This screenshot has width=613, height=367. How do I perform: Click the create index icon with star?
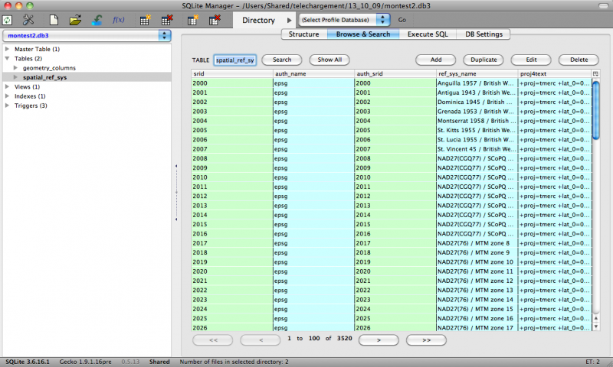point(193,20)
